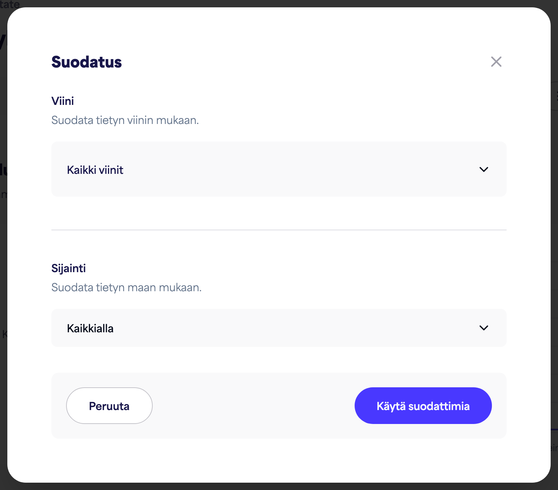Image resolution: width=558 pixels, height=490 pixels.
Task: Click empty footer area between Peruuta and Käytä
Action: tap(253, 406)
